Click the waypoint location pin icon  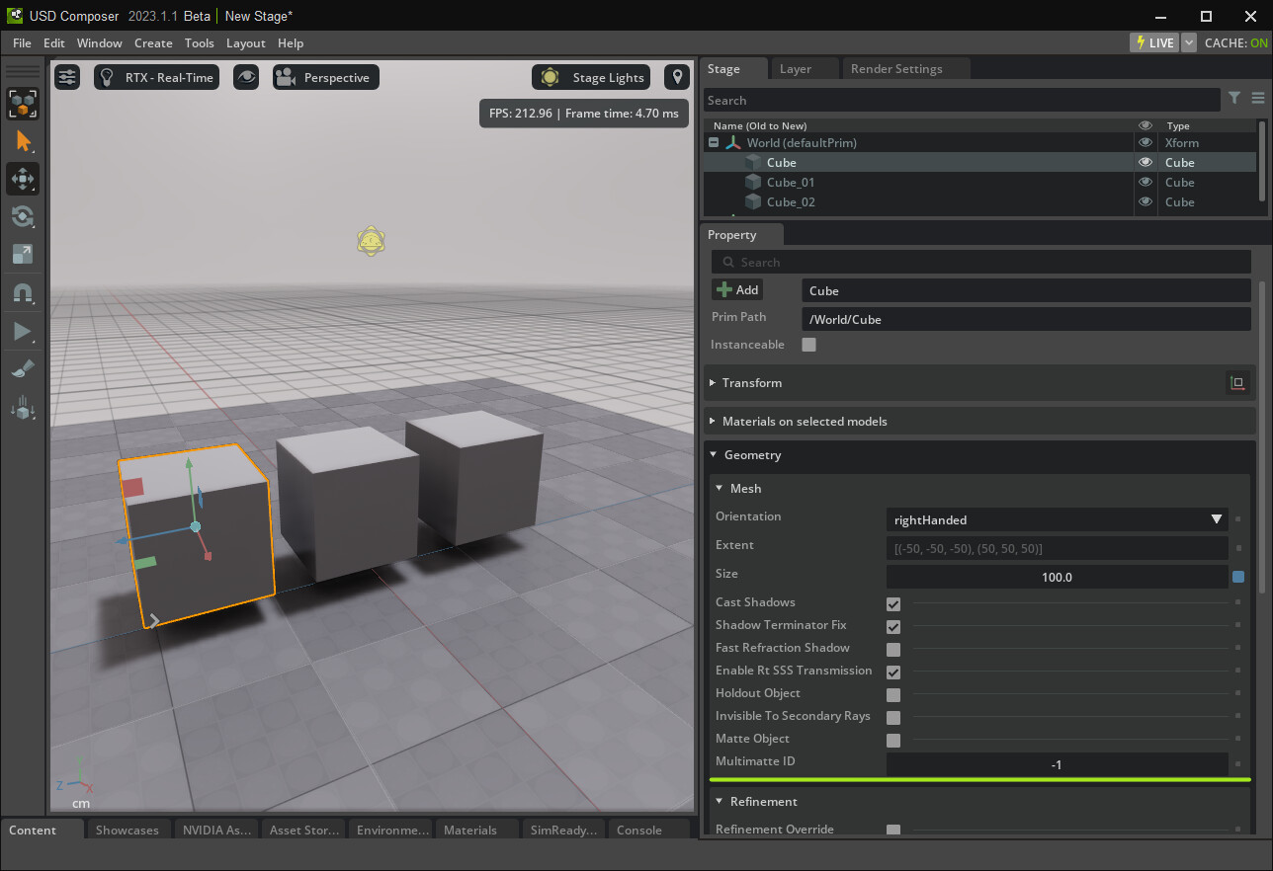(677, 77)
